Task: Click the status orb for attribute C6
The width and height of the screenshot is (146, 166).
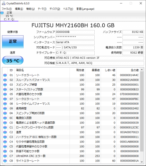Action: 5,151
